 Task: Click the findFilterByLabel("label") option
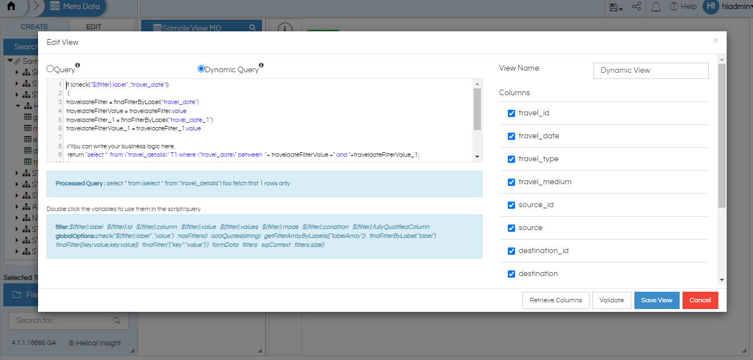point(403,236)
